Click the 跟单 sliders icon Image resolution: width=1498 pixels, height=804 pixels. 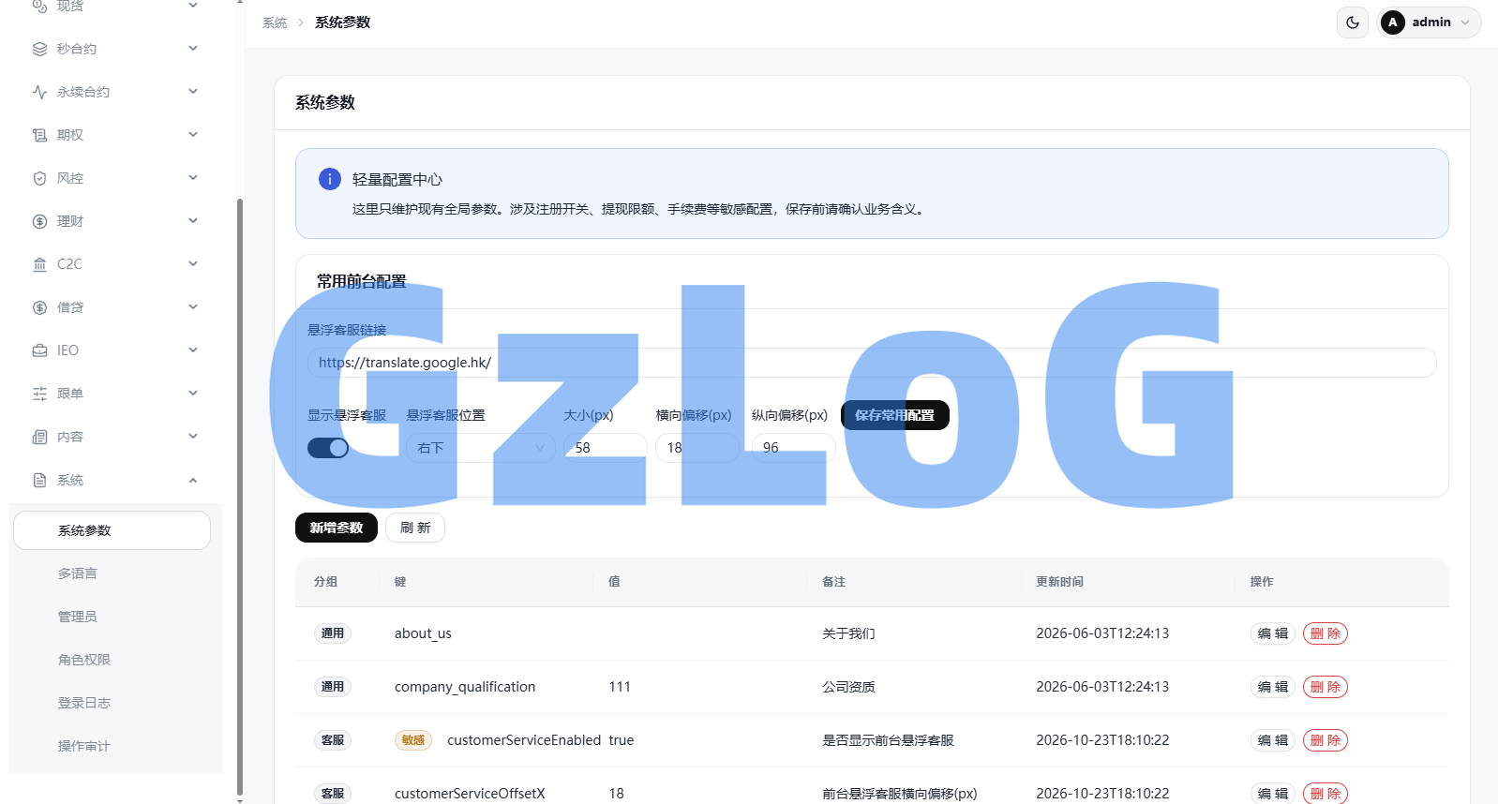coord(39,394)
